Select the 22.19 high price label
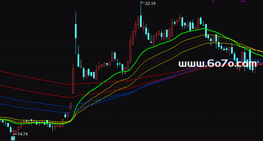Screen dimensions: 263x141 coord(150,4)
